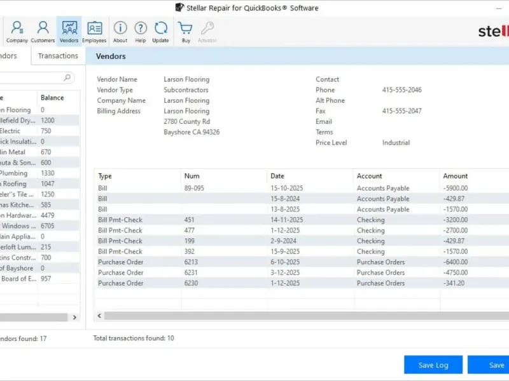Click the Amount column header

[x=455, y=176]
